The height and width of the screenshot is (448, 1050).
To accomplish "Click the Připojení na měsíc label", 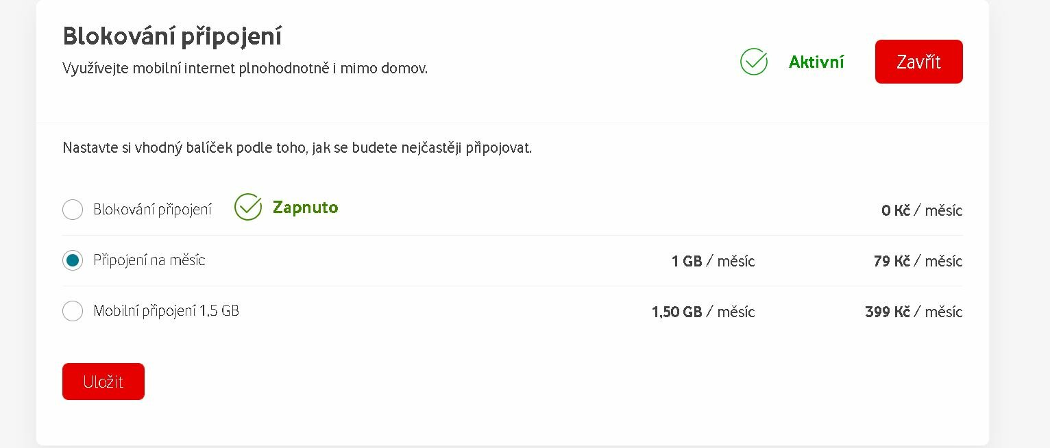I will point(149,260).
